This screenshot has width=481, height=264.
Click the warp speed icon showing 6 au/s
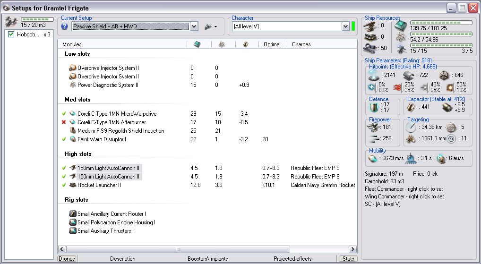tap(441, 158)
